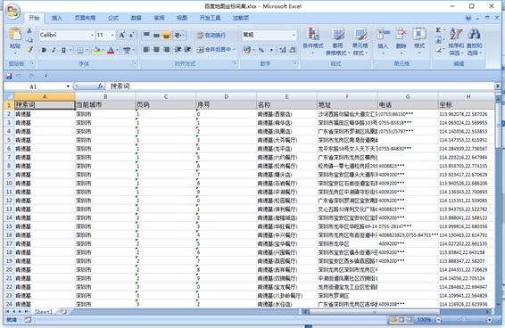Click the Paste clipboard icon
Viewport: 505px width, 328px height.
pyautogui.click(x=15, y=35)
